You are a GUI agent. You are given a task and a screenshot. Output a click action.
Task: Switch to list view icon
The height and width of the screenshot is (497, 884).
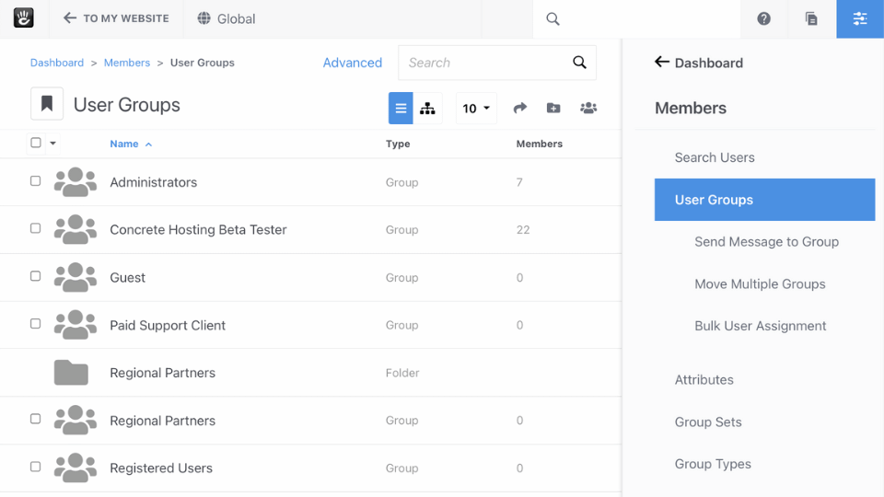[x=401, y=108]
